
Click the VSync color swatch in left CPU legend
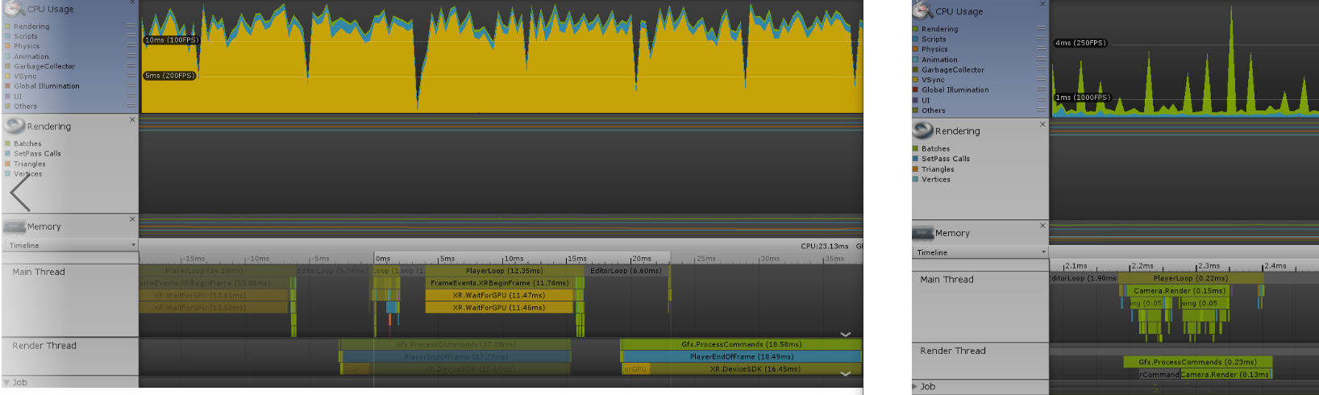tap(8, 77)
